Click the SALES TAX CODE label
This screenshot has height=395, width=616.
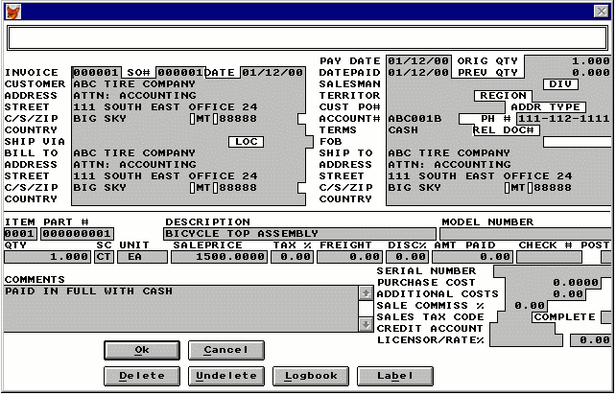430,317
